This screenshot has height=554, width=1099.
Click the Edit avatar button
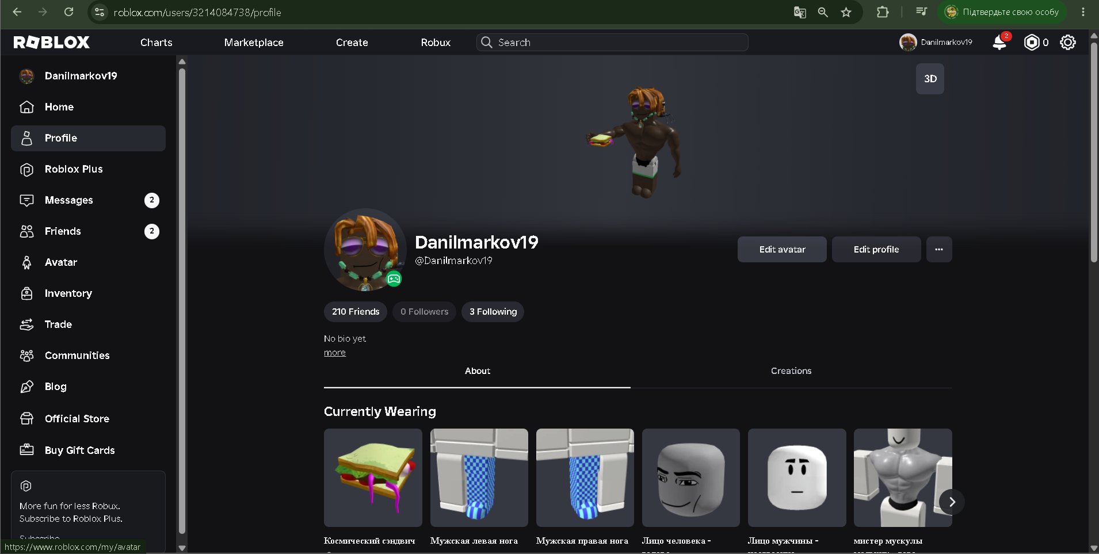(x=782, y=250)
